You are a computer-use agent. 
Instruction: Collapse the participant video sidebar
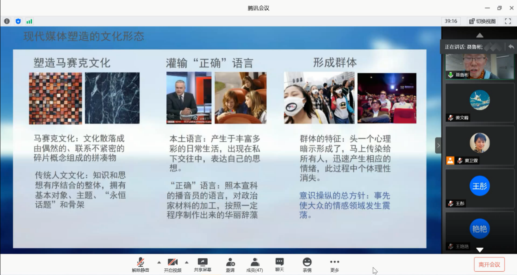point(438,145)
